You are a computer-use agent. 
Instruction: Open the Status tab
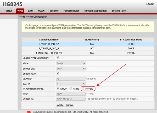tap(9, 11)
